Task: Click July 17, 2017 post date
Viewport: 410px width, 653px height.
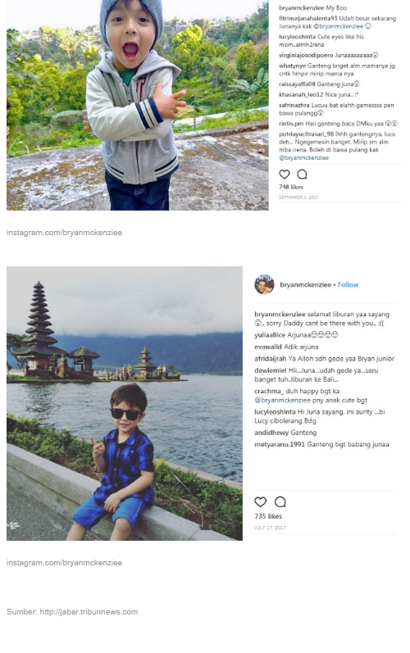Action: (x=270, y=528)
